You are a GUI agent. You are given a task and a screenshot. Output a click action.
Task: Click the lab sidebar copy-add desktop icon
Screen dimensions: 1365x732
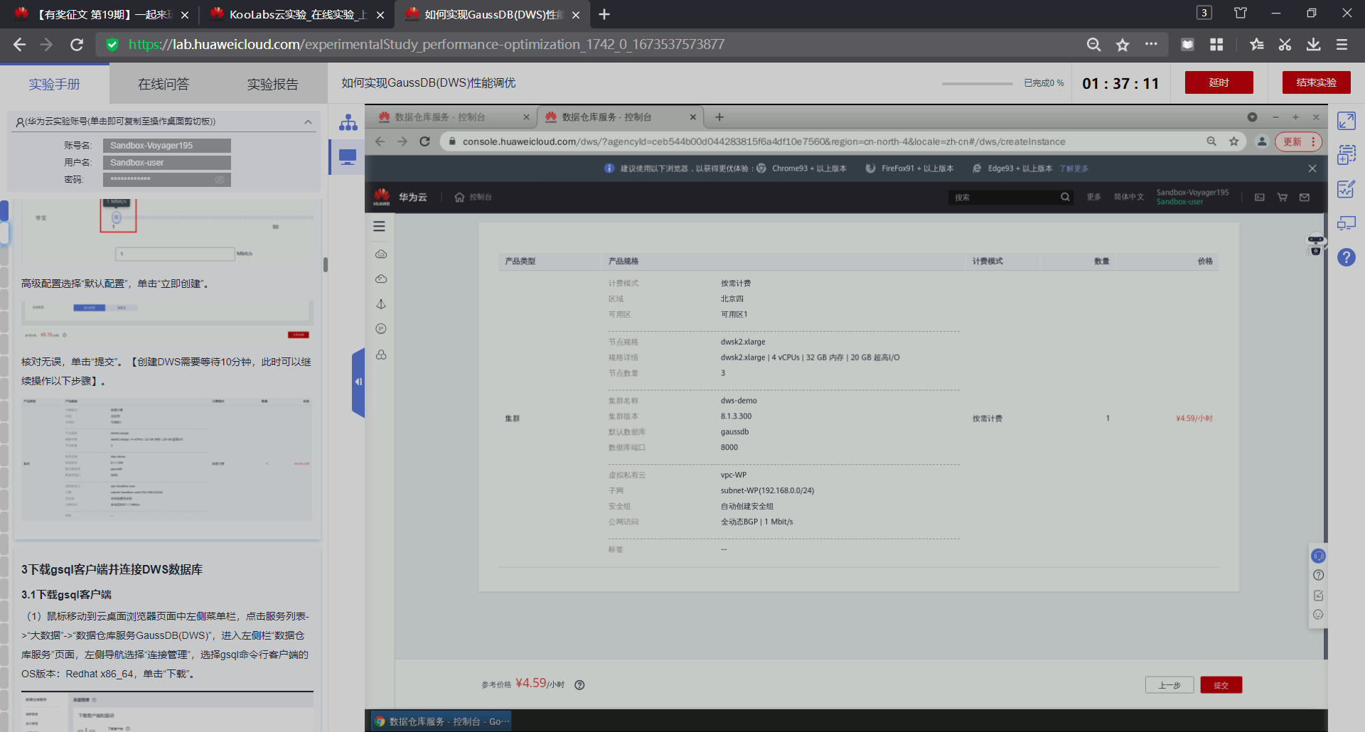click(x=1346, y=155)
